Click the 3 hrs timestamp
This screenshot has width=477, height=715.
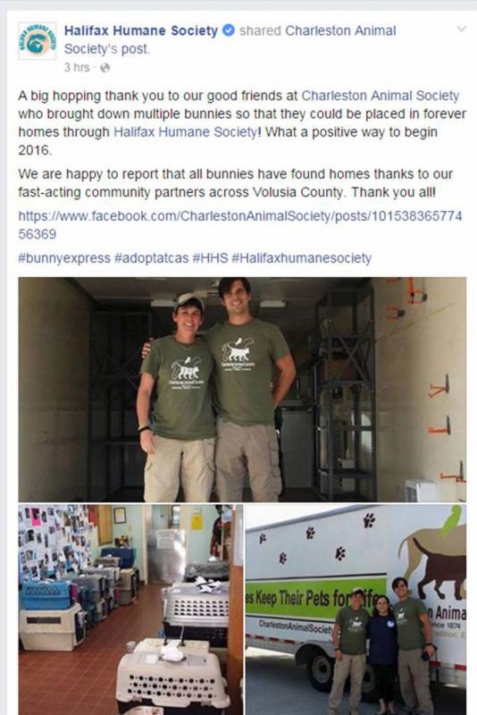tap(77, 68)
